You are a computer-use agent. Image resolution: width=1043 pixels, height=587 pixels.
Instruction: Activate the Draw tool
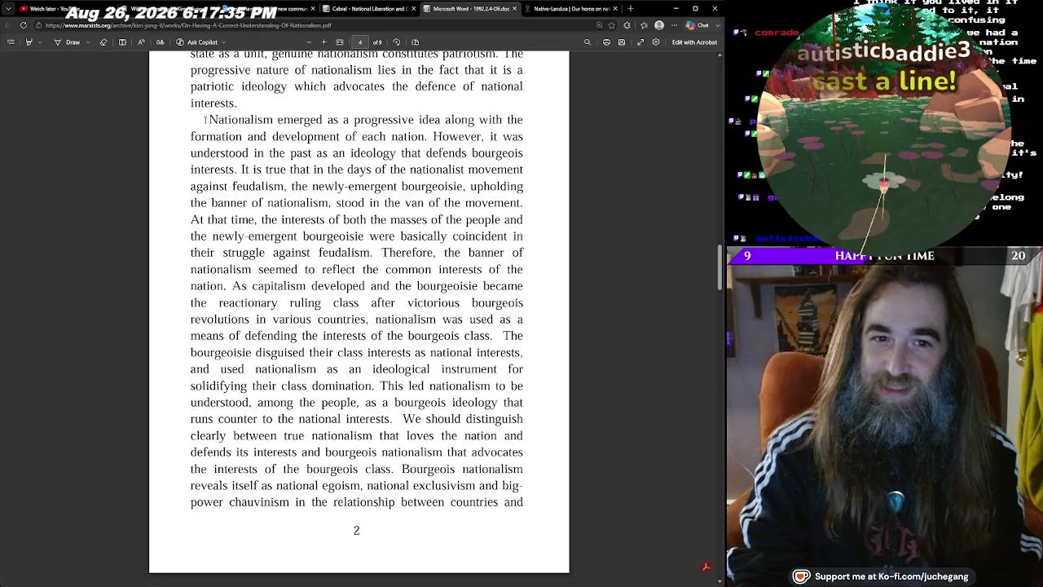click(x=68, y=42)
